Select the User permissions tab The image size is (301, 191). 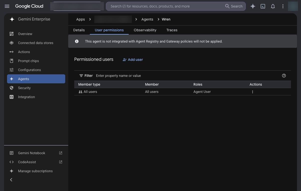pos(109,30)
